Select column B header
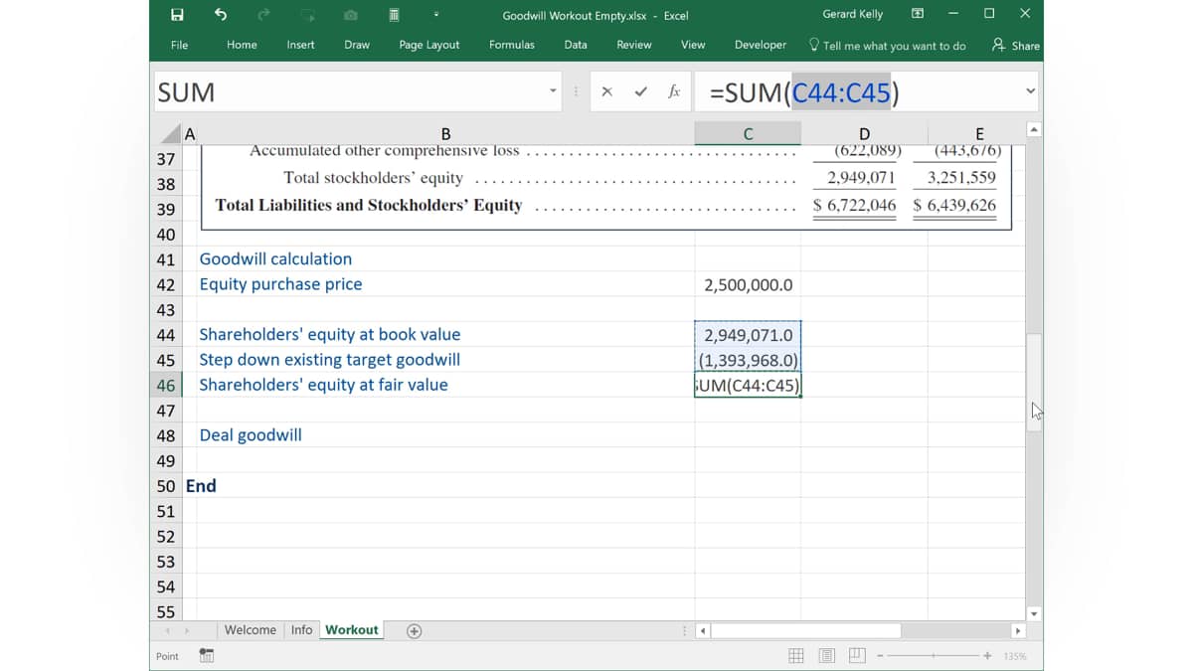The image size is (1193, 671). pos(445,134)
